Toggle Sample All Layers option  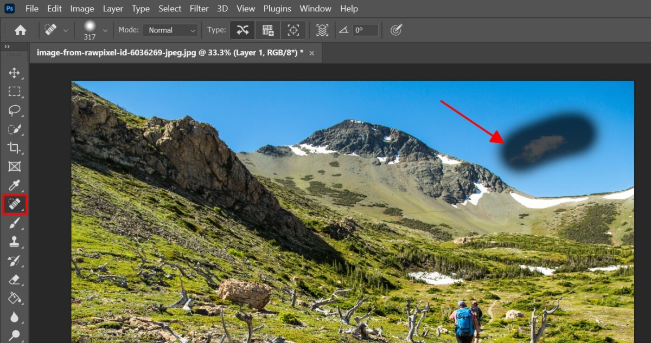tap(322, 30)
